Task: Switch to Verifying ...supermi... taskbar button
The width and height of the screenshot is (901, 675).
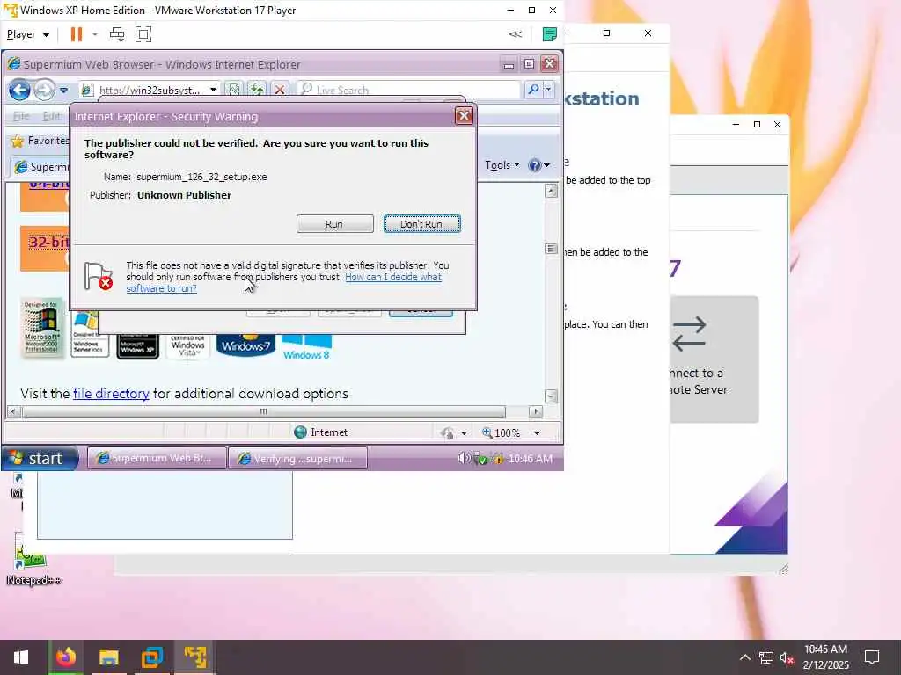Action: (298, 458)
